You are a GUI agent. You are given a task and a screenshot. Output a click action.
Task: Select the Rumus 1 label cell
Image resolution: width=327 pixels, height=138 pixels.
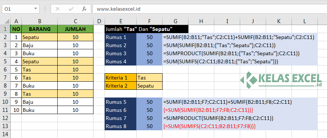tap(120, 37)
